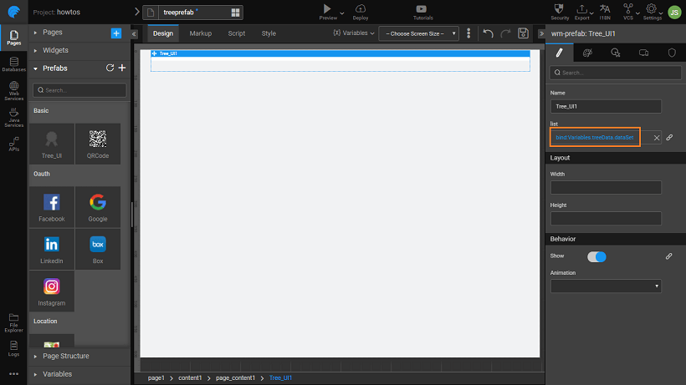
Task: Clear the list binding with X
Action: point(657,137)
